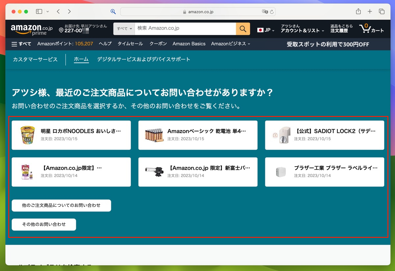Click the Brother label writer thumbnail
Viewport: 395px width, 271px height.
click(x=281, y=172)
